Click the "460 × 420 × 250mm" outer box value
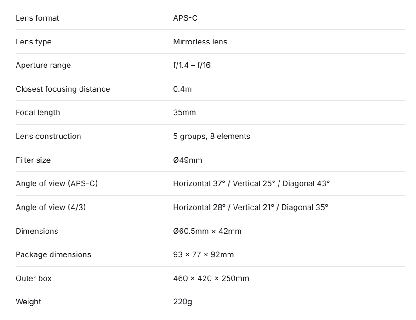The width and height of the screenshot is (416, 320). click(211, 278)
